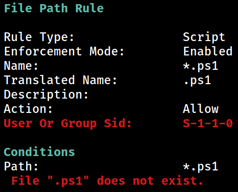238x192 pixels.
Task: Click the red User Or Group Sid label
Action: point(68,124)
